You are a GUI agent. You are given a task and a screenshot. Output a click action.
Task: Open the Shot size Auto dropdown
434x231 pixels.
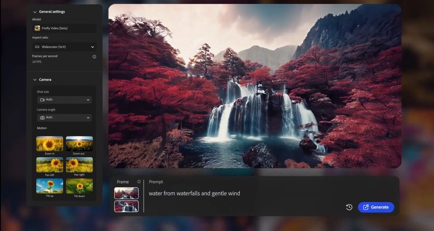(x=65, y=100)
